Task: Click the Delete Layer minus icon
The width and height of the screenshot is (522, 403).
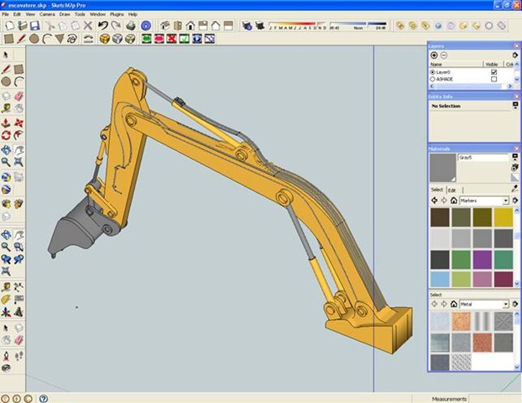Action: [444, 55]
